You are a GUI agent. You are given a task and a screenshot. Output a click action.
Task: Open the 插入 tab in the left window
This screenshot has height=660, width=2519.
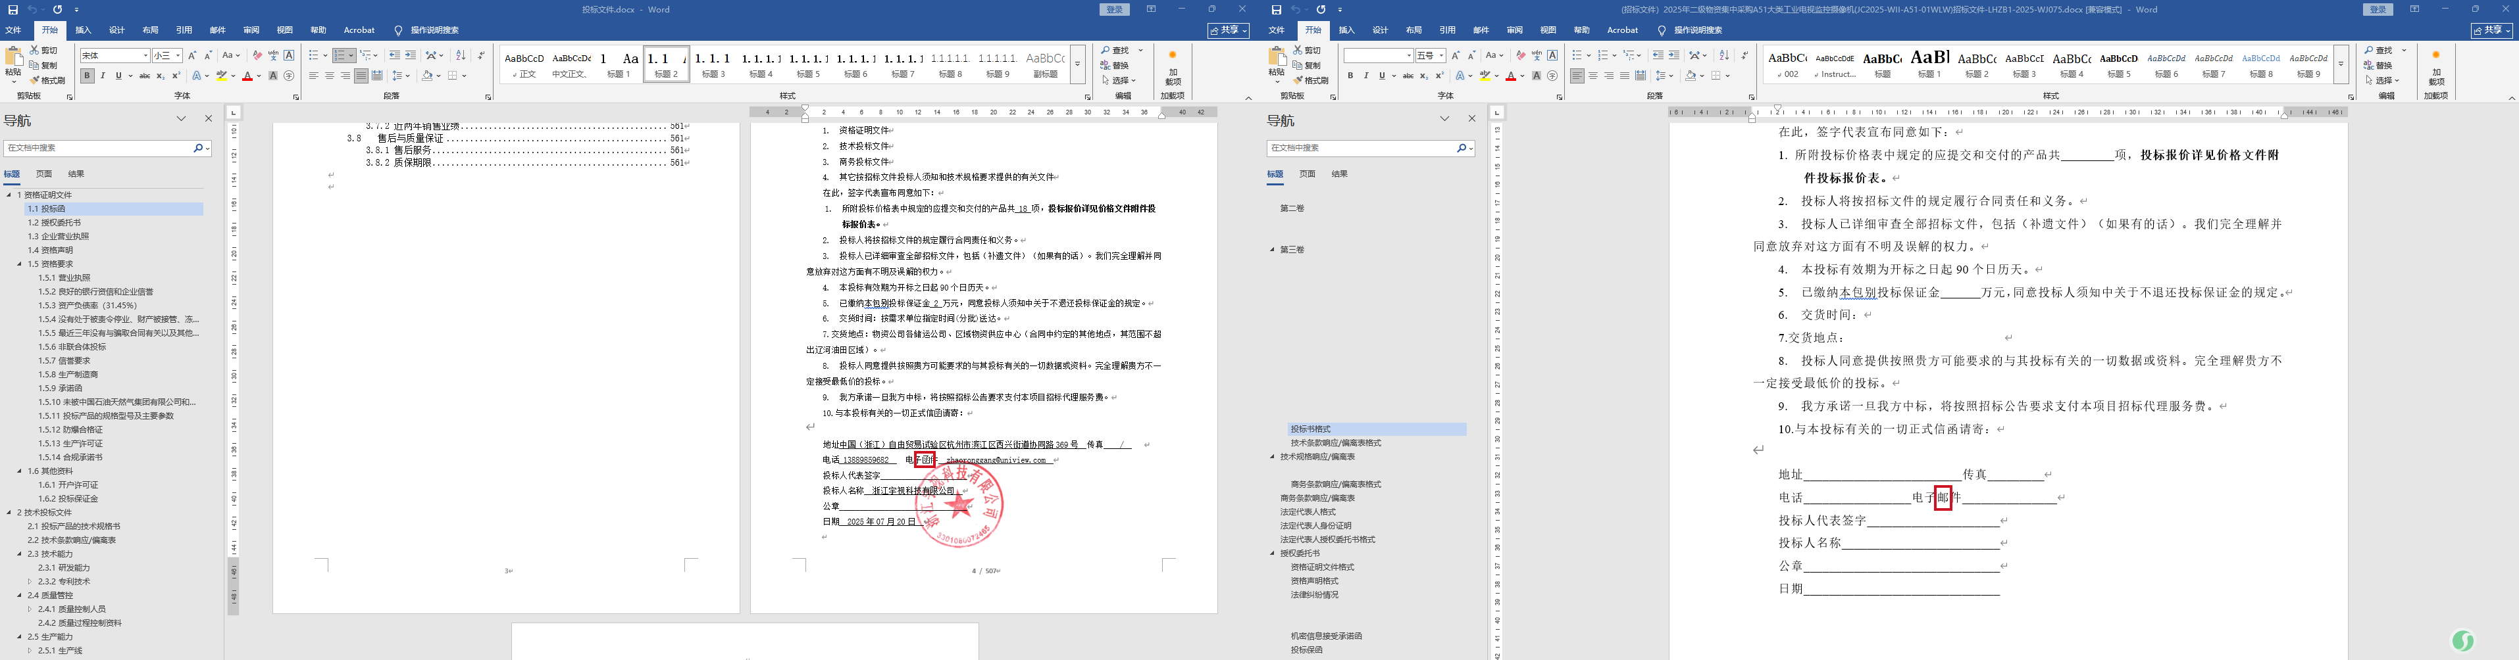[83, 30]
